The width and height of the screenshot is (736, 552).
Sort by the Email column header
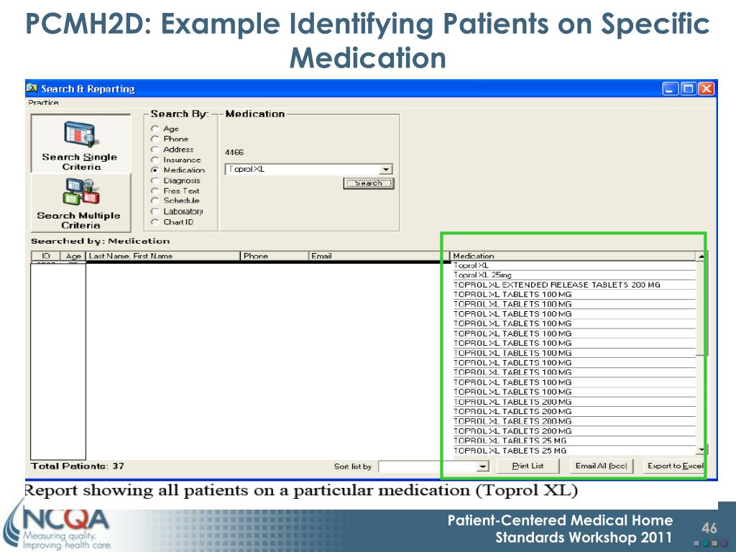[379, 256]
